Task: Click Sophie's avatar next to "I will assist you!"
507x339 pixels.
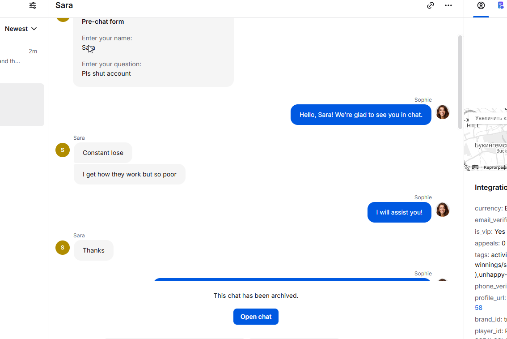Action: click(443, 210)
